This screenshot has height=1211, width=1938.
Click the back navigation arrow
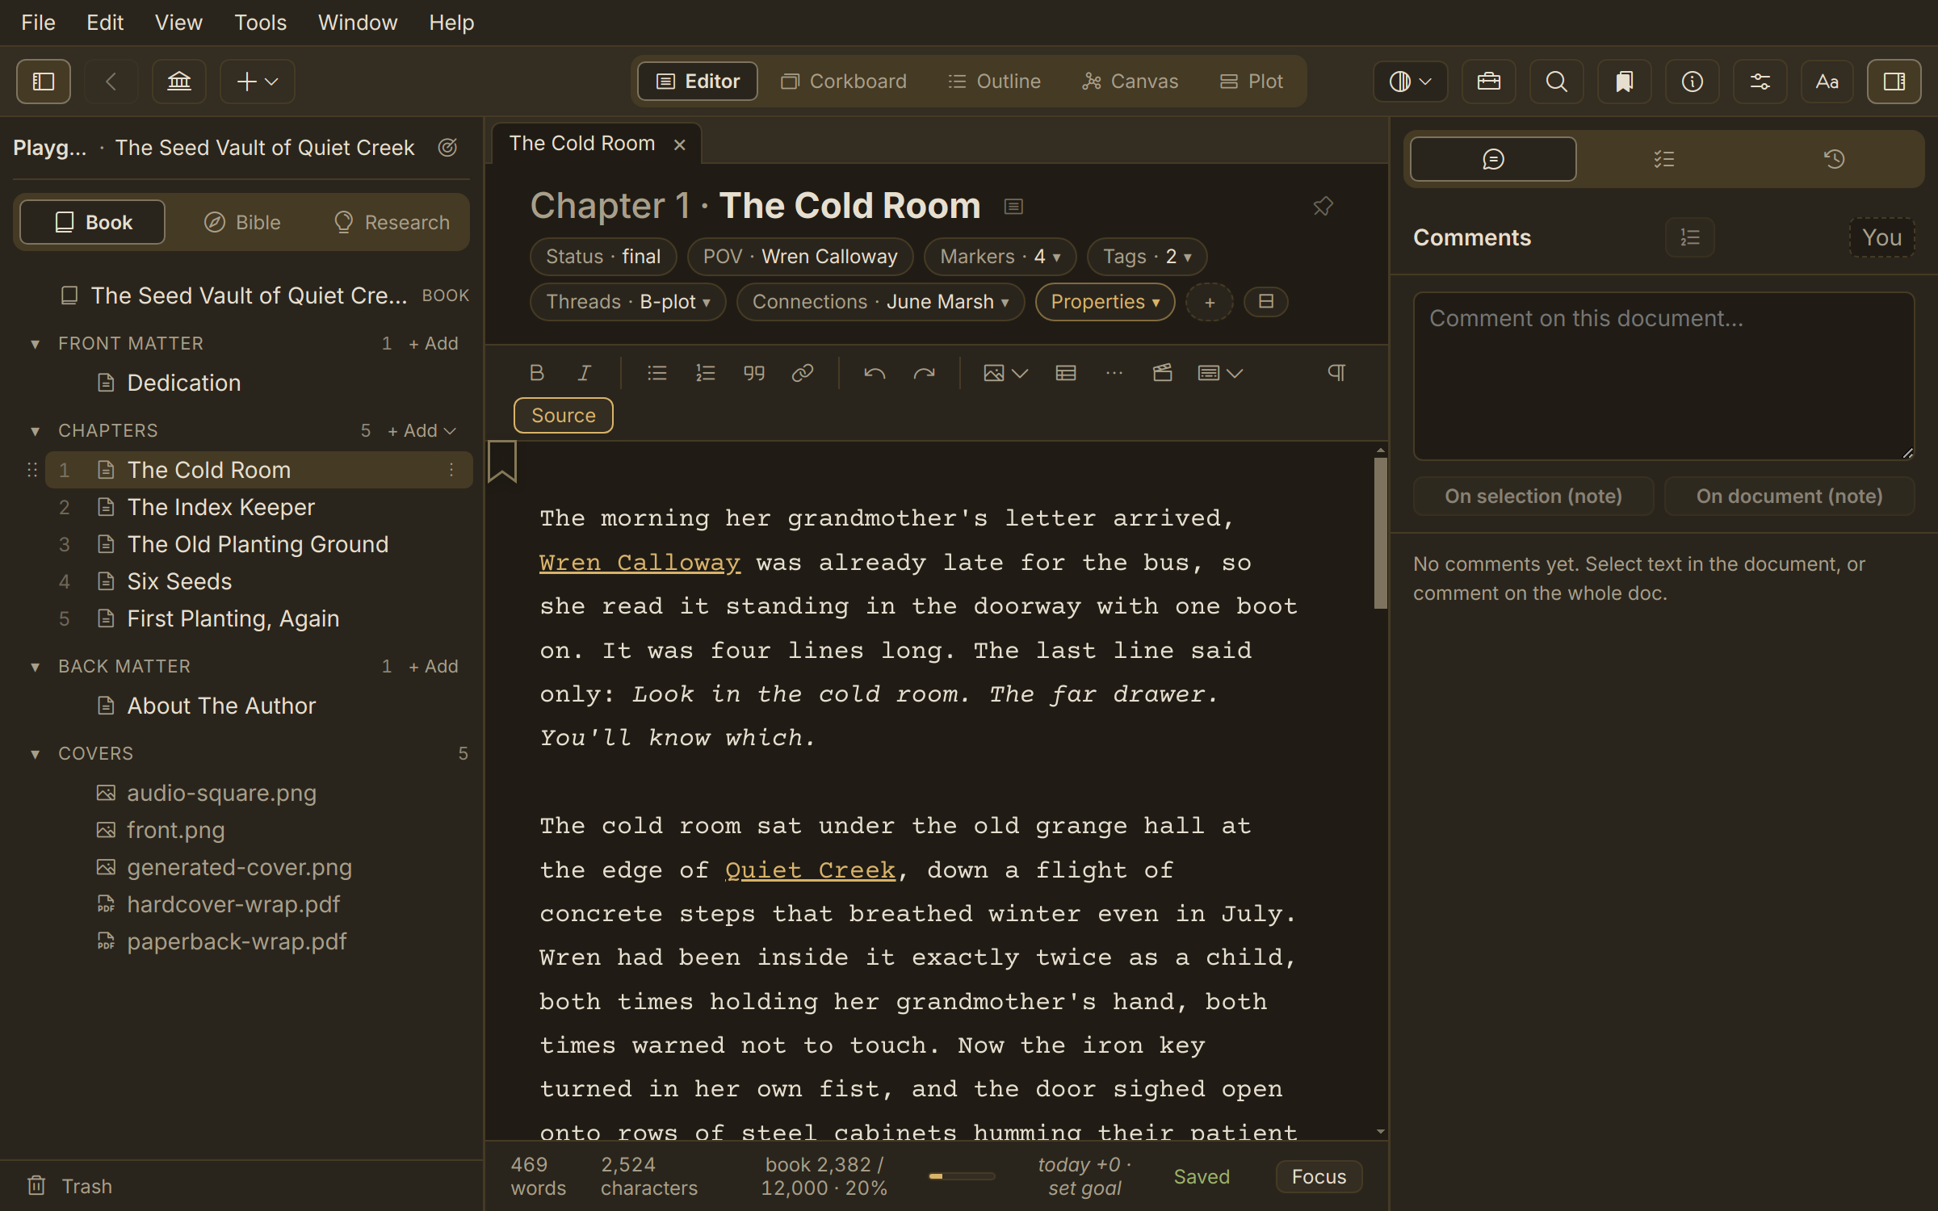click(x=111, y=82)
